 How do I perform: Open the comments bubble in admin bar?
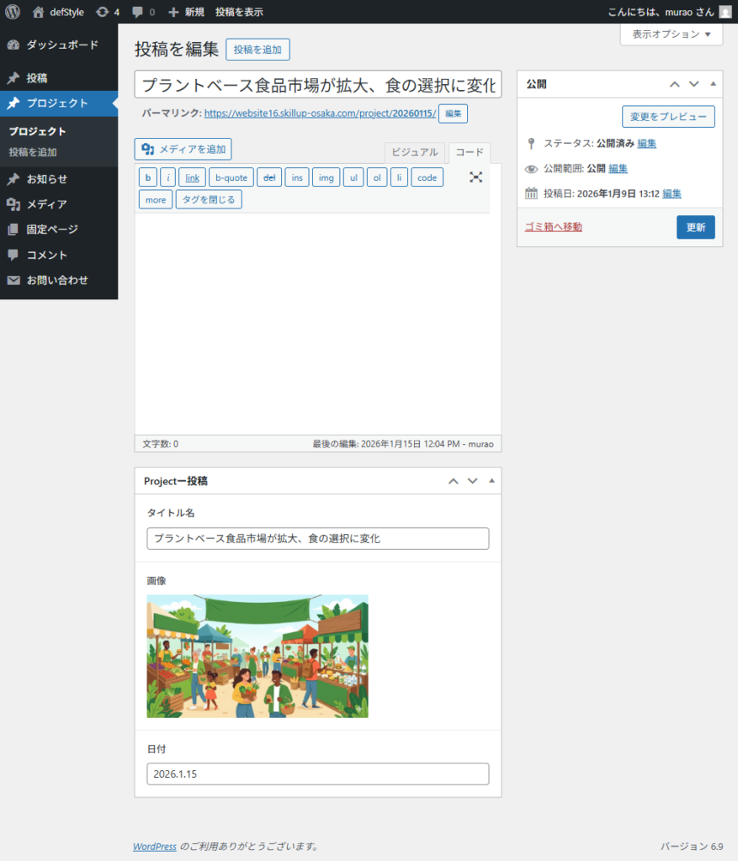[x=138, y=12]
